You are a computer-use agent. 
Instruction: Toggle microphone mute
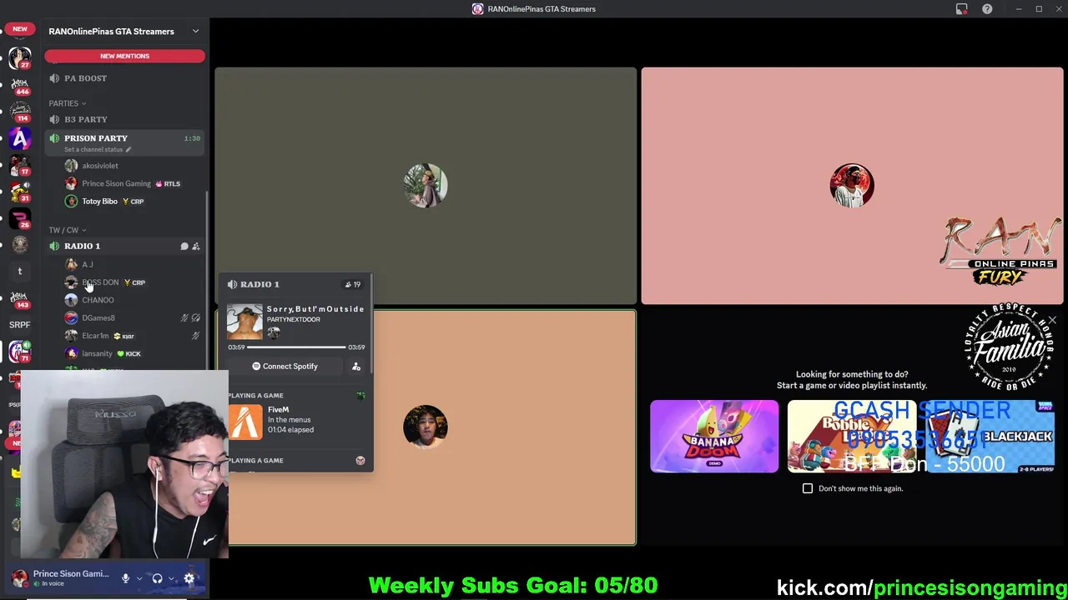[x=125, y=578]
